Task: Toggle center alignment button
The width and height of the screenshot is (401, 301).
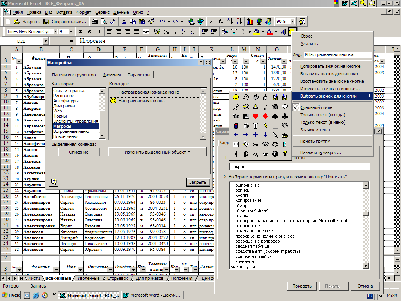Action: tap(118, 31)
